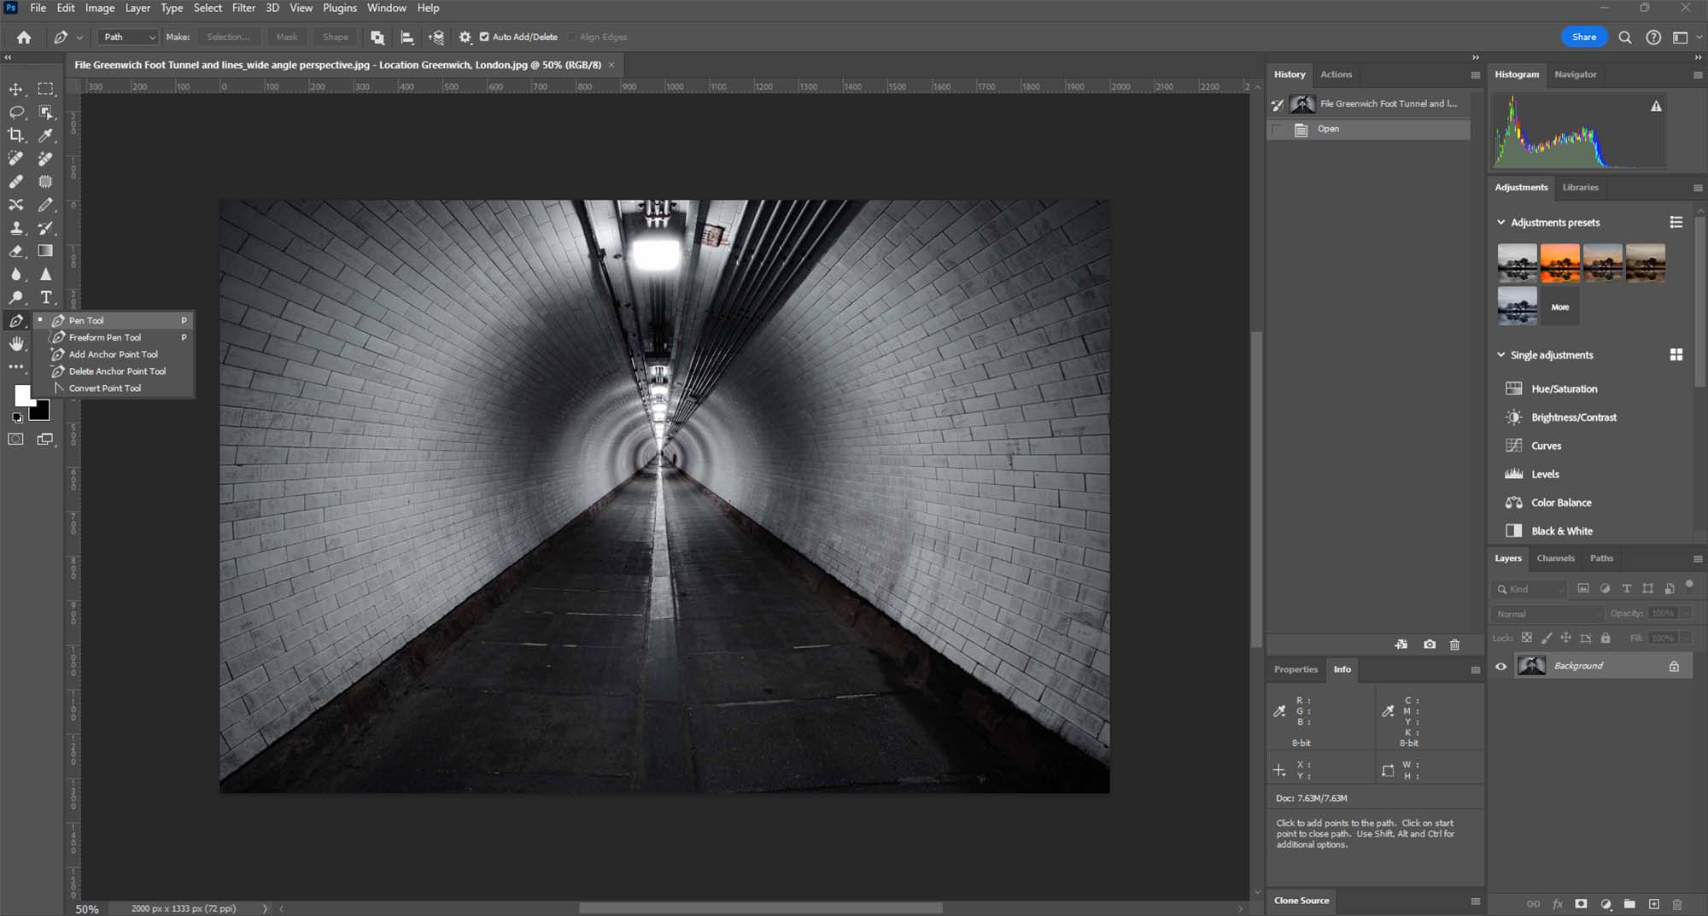Click the Mask button in options bar

pos(287,37)
